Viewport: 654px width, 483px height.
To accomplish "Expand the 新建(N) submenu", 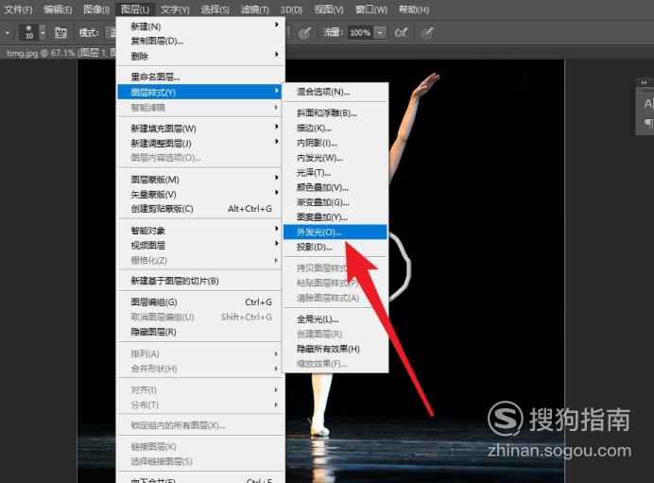I will coord(200,26).
